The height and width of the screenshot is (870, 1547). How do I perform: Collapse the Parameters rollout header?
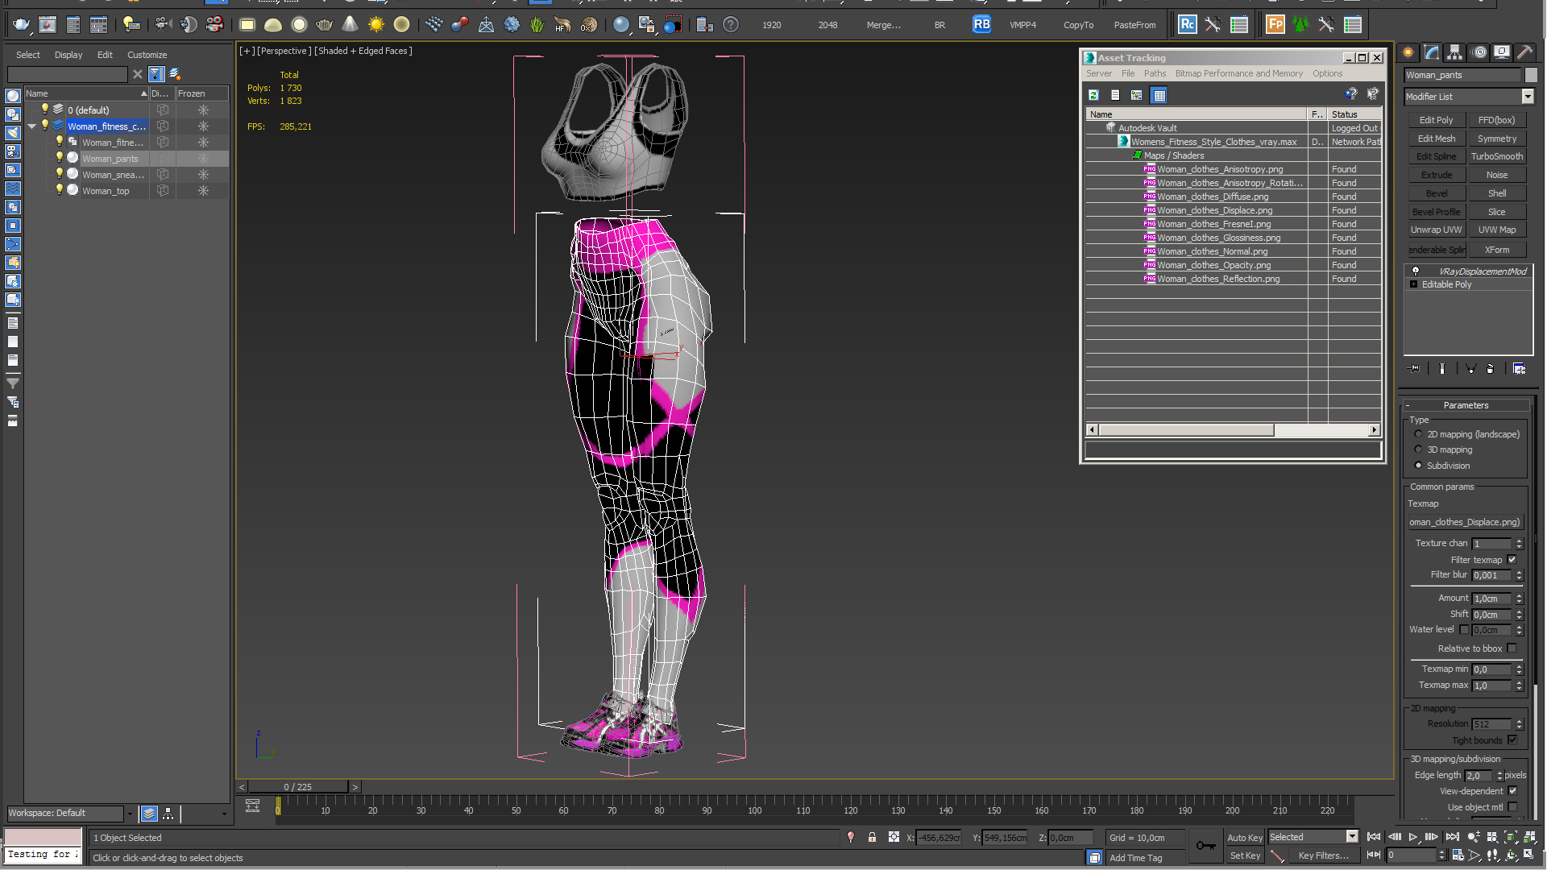tap(1466, 405)
